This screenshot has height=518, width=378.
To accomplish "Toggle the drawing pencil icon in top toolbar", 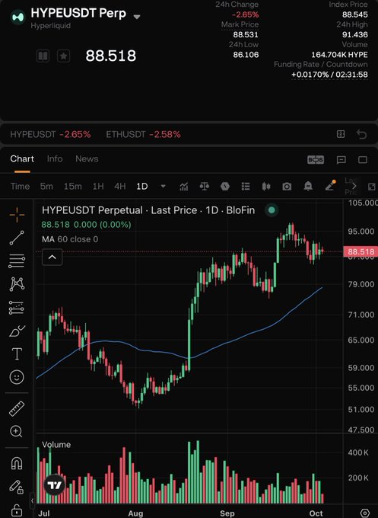I will click(330, 186).
